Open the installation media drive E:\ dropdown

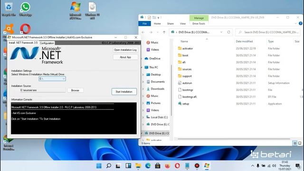52,79
